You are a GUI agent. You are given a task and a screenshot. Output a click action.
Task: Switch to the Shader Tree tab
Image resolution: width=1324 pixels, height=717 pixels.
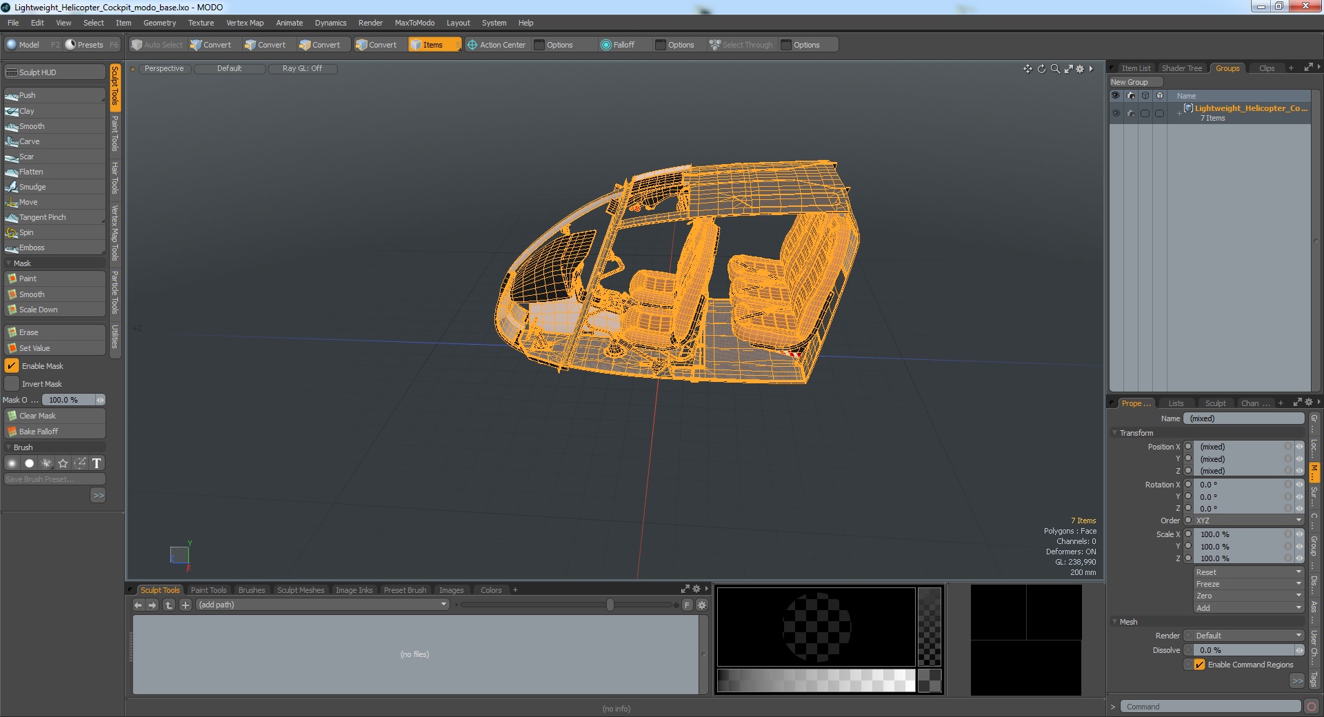click(1181, 68)
